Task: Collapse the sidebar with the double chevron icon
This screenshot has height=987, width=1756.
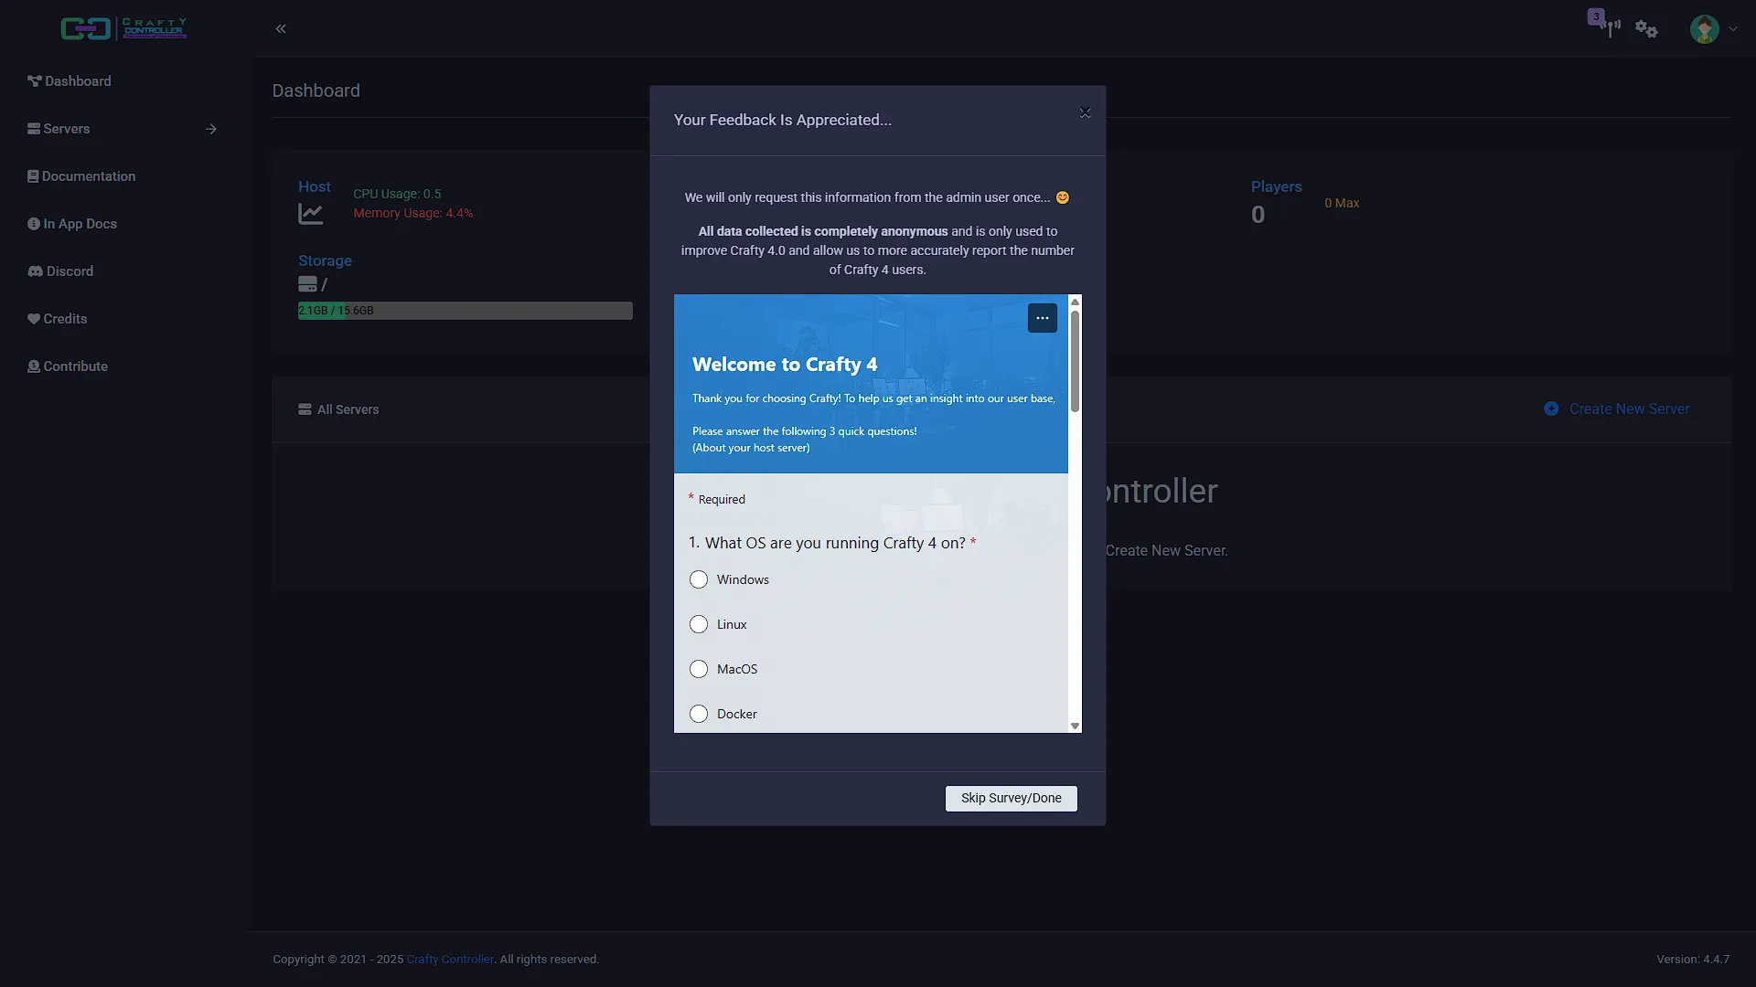Action: click(281, 28)
